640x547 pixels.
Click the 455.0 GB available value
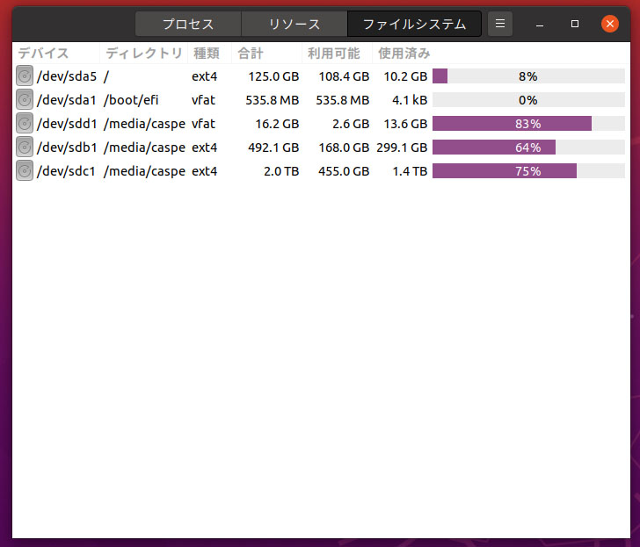(x=344, y=171)
